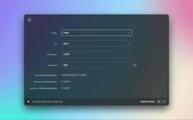Image resolution: width=193 pixels, height=120 pixels.
Task: Click the Currency field label
Action: pyautogui.click(x=52, y=55)
